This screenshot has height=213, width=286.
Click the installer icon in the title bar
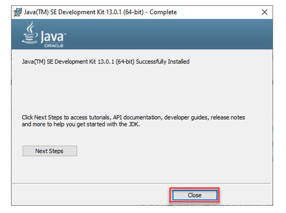(17, 12)
